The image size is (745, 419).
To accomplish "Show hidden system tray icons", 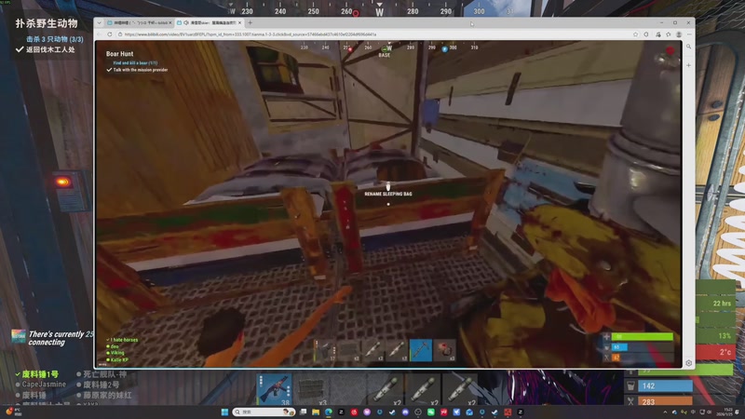I will 665,412.
